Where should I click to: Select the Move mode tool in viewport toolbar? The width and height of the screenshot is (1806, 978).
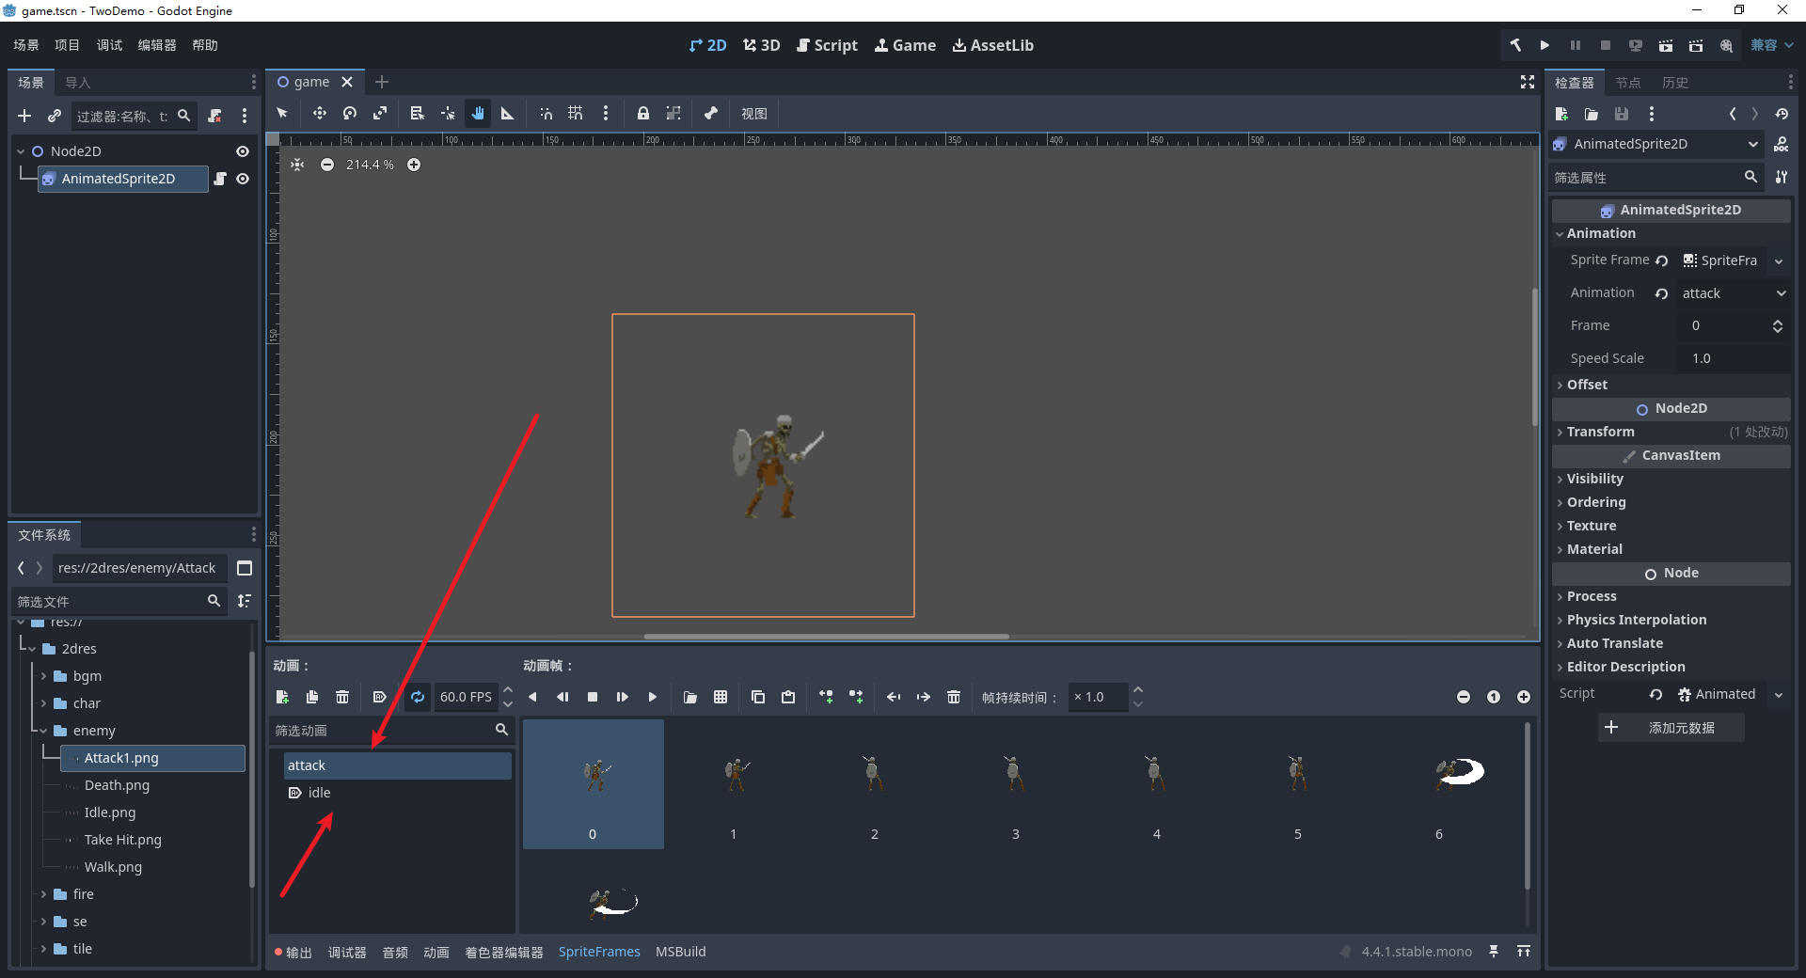[320, 114]
